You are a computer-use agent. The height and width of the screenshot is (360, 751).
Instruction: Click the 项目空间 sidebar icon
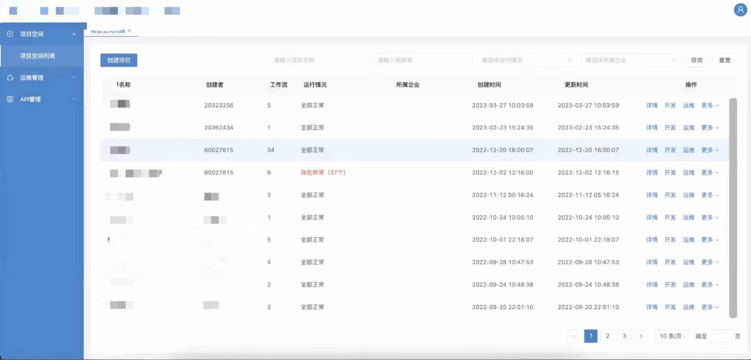click(10, 34)
